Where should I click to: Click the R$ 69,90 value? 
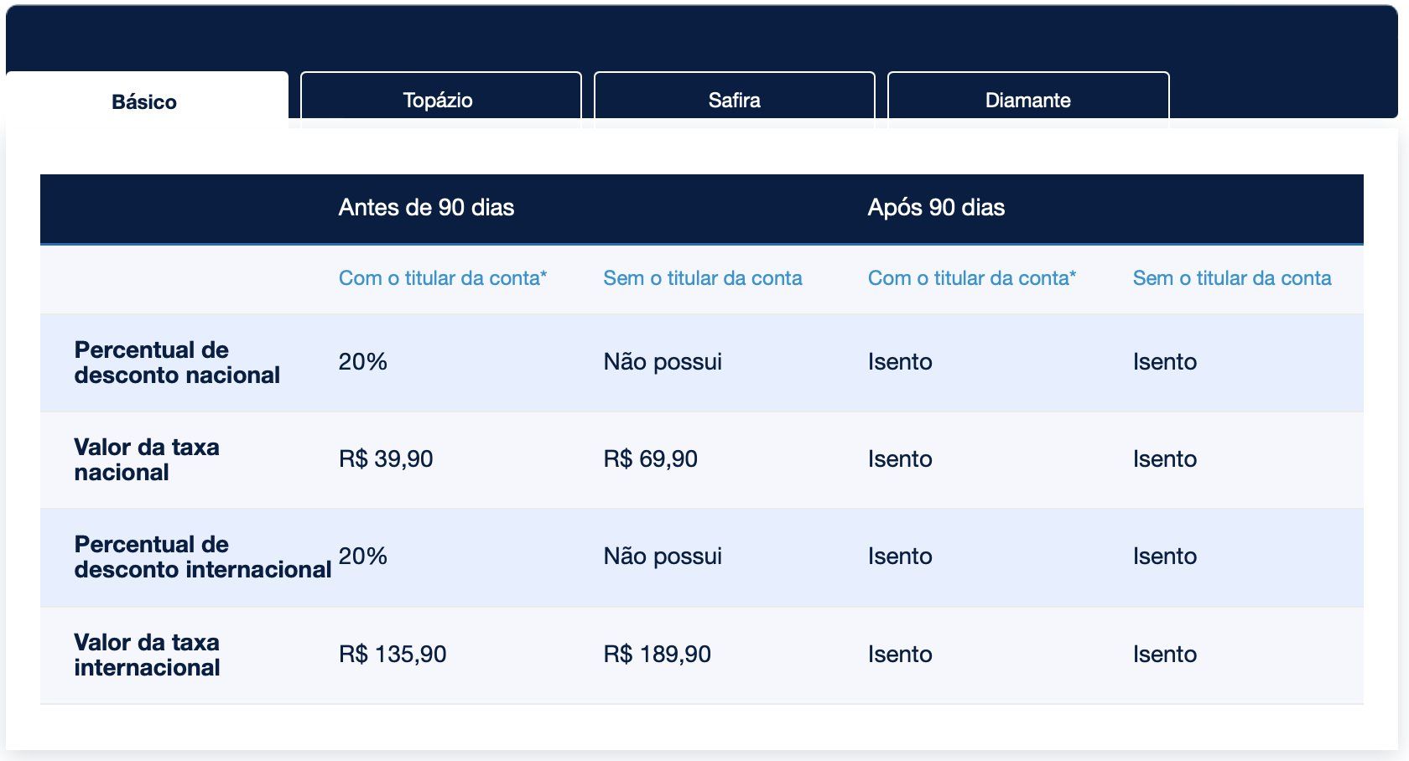[651, 459]
